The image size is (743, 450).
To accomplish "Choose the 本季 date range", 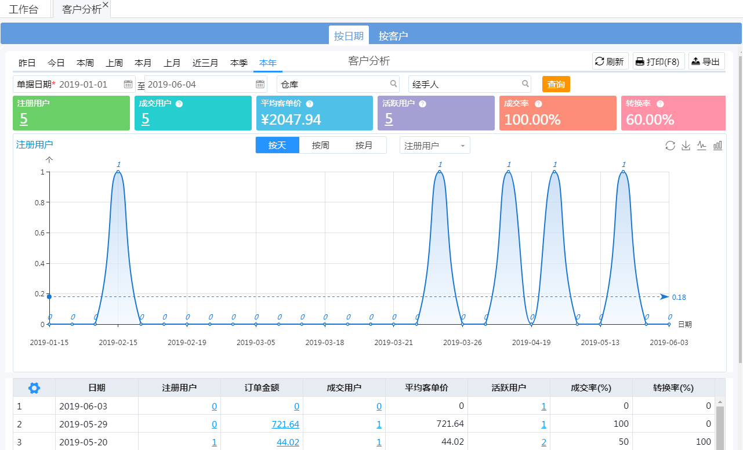I will (239, 63).
